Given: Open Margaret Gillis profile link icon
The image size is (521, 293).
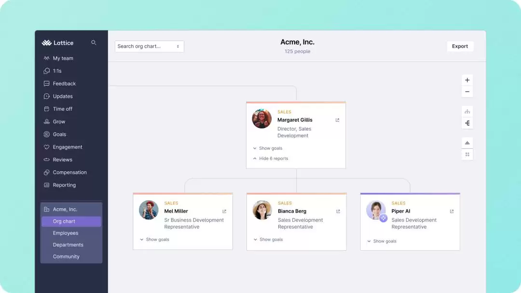Looking at the screenshot, I should [337, 120].
